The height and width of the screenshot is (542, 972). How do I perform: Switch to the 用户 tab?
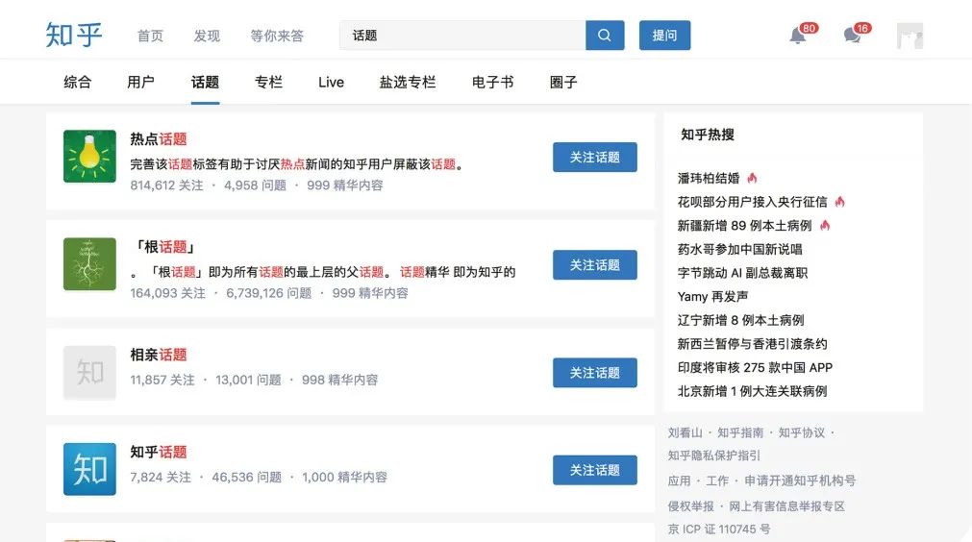point(140,82)
